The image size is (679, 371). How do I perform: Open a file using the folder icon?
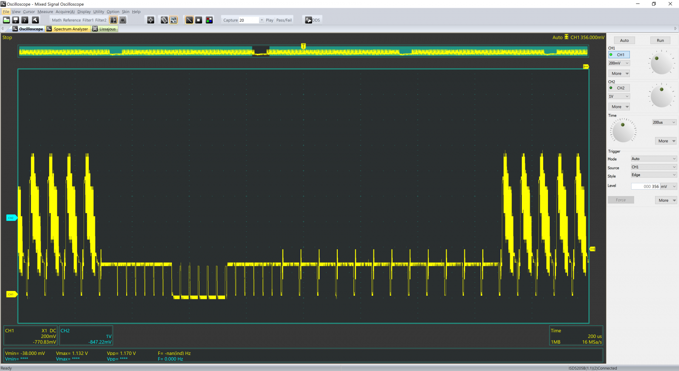(x=7, y=20)
